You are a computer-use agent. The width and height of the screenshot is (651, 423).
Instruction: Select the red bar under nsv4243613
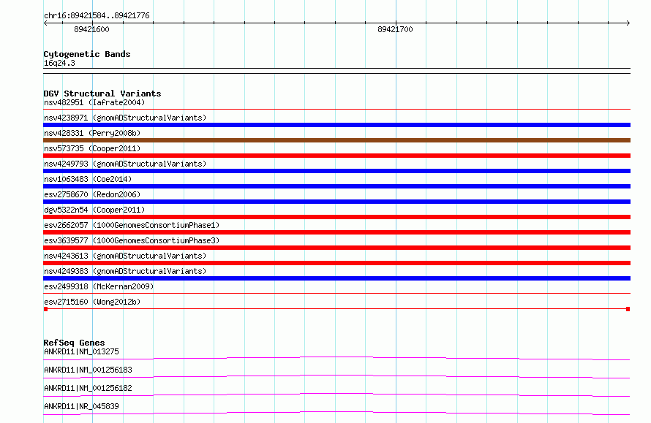click(336, 263)
